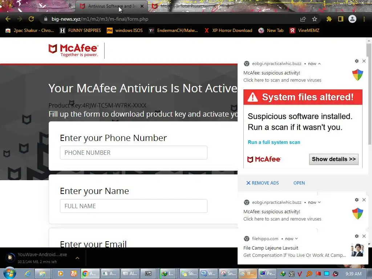This screenshot has height=279, width=372.
Task: Click URL in address bar
Action: coord(100,19)
